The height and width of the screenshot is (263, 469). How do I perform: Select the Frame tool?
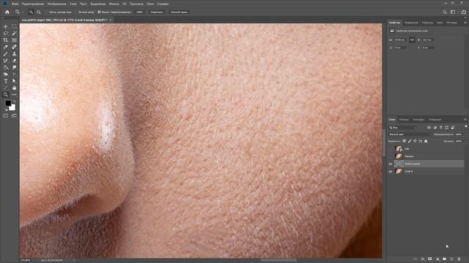click(14, 40)
